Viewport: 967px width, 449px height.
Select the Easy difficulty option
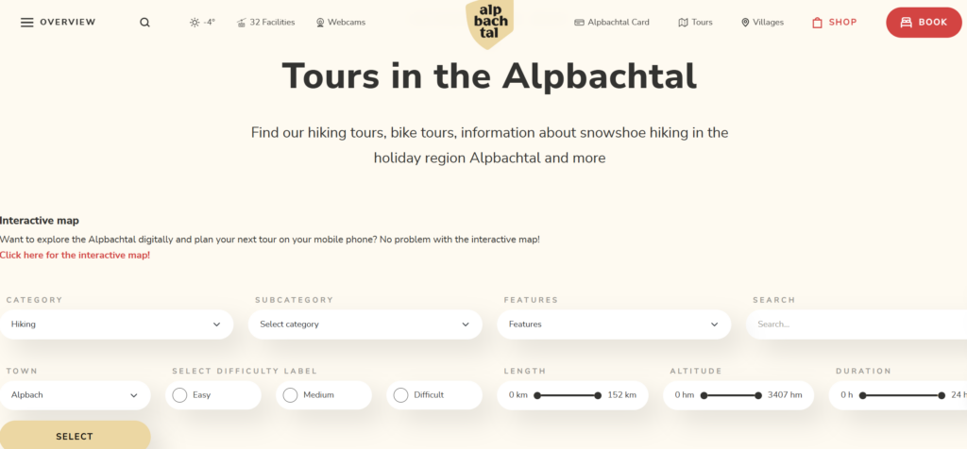pos(179,395)
